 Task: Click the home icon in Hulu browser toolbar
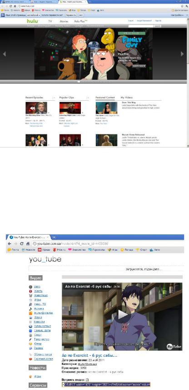pos(15,6)
